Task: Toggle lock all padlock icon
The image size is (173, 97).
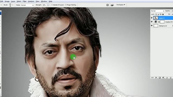Action: pos(163,14)
